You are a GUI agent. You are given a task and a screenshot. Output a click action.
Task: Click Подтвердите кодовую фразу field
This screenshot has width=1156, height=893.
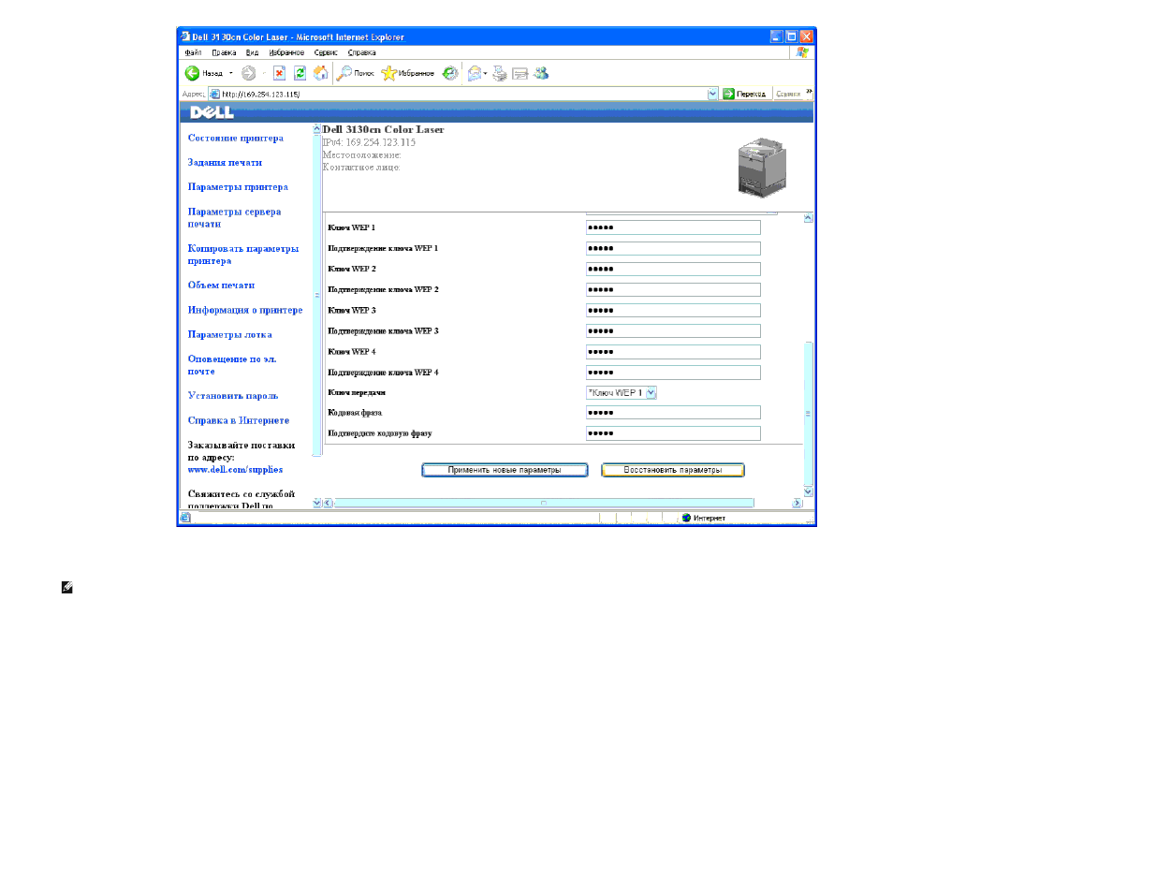pyautogui.click(x=673, y=433)
